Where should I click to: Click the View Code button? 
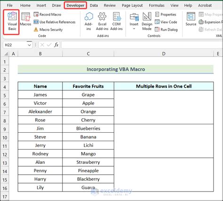click(x=166, y=22)
